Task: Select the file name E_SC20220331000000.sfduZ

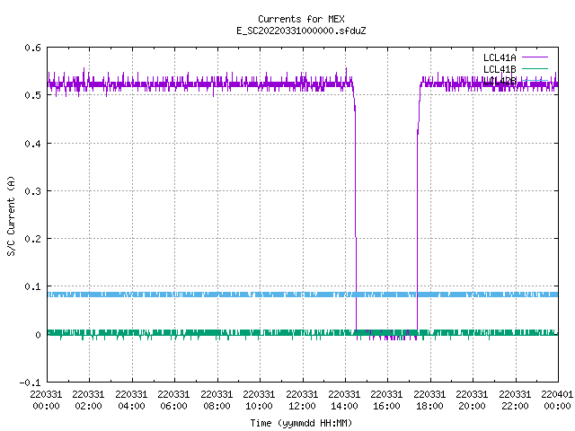Action: 301,31
